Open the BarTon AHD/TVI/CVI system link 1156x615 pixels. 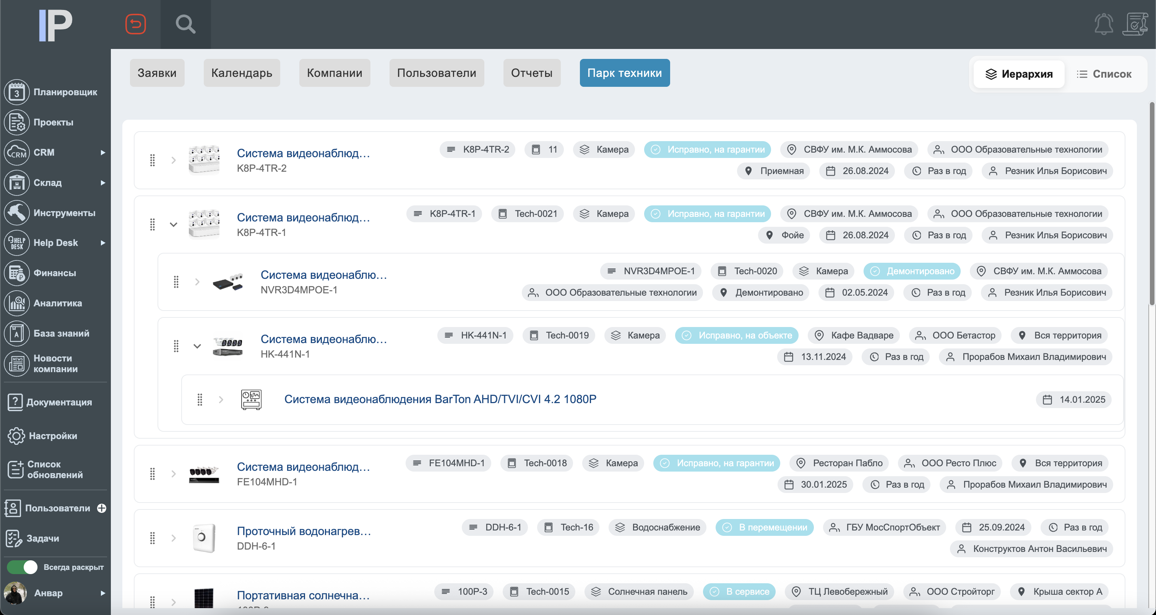coord(440,399)
